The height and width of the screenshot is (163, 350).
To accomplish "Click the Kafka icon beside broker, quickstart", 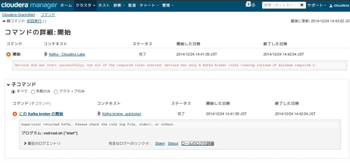I will point(99,114).
